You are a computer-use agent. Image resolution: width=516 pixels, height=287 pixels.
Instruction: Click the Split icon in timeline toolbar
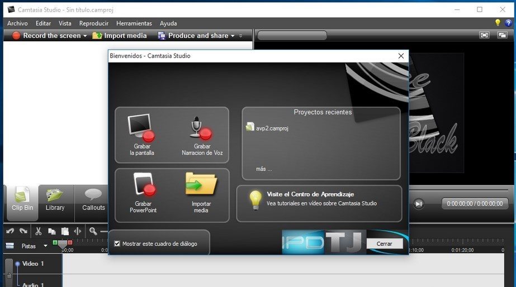coord(77,231)
